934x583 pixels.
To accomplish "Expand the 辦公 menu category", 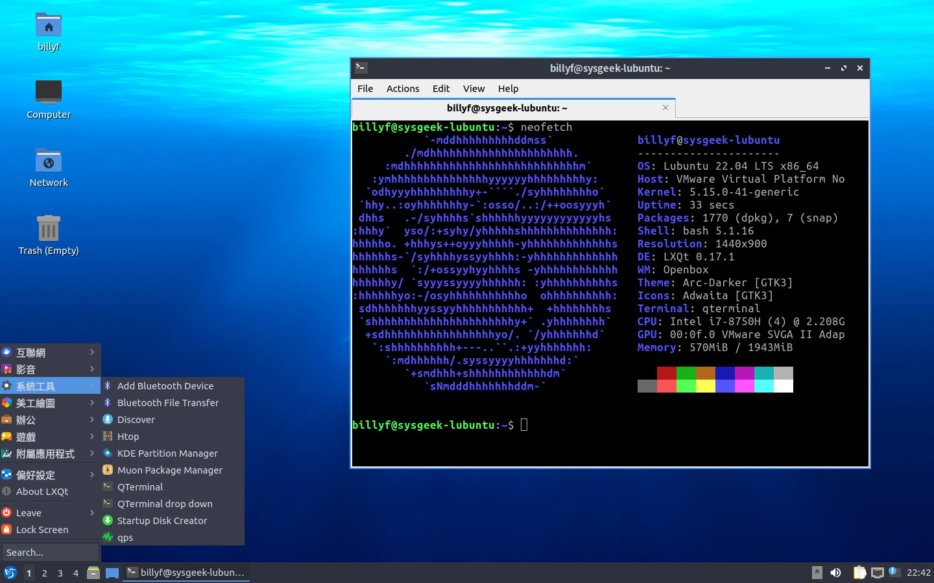I will pyautogui.click(x=50, y=420).
